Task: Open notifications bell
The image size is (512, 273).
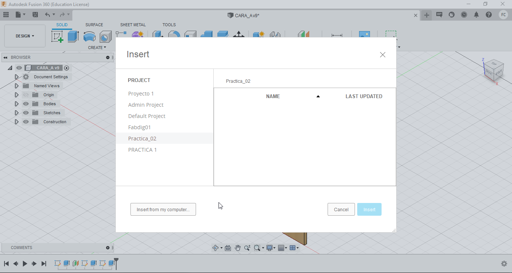Action: tap(476, 15)
